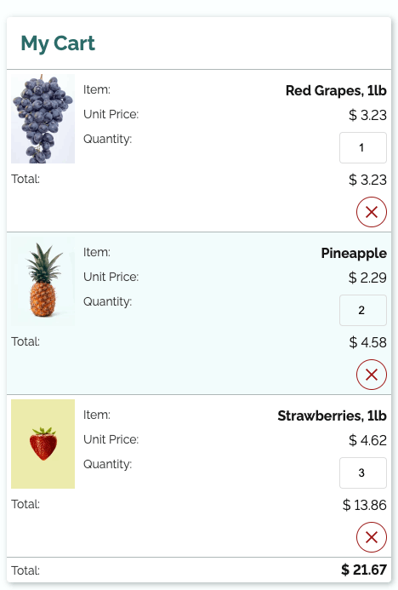
Task: Click the Quantity label for Pineapple
Action: (107, 301)
